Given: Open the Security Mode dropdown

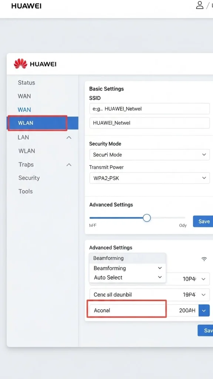Looking at the screenshot, I should click(x=149, y=154).
